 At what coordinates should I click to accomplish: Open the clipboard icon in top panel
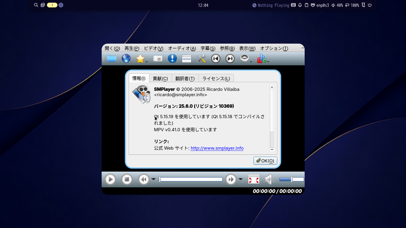[306, 5]
